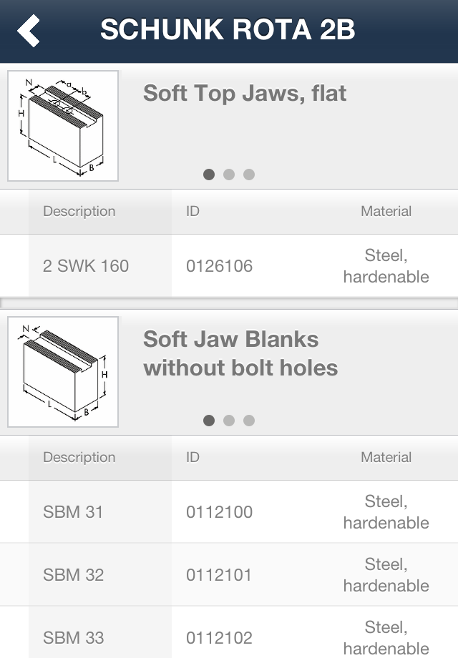The image size is (458, 658).
Task: Open the Soft Jaw Blanks drawing thumbnail
Action: click(63, 372)
